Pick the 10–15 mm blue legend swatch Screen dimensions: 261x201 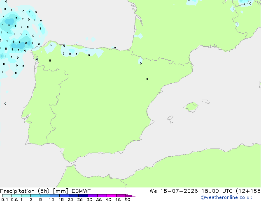[x=55, y=196]
